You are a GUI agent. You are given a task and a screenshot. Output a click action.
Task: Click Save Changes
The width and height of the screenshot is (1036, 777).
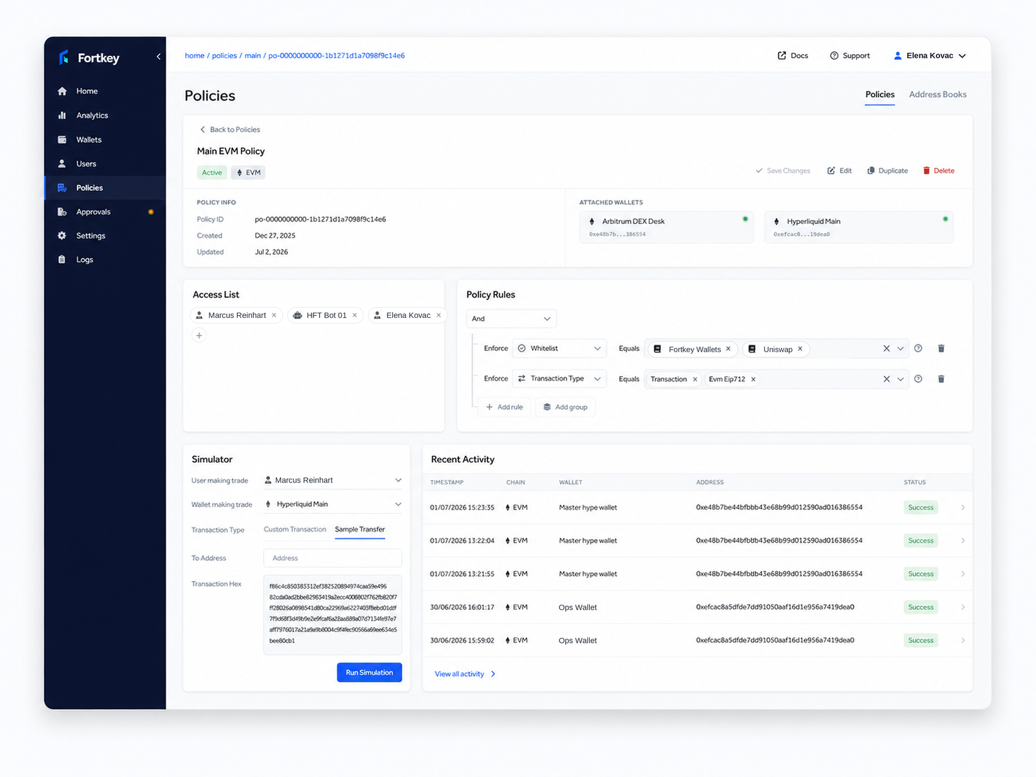(783, 171)
